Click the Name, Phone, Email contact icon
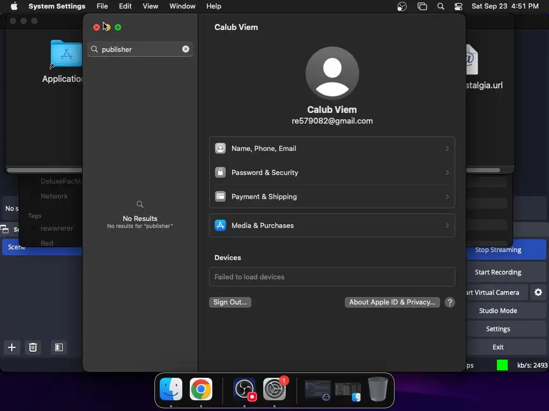This screenshot has width=549, height=411. 220,149
